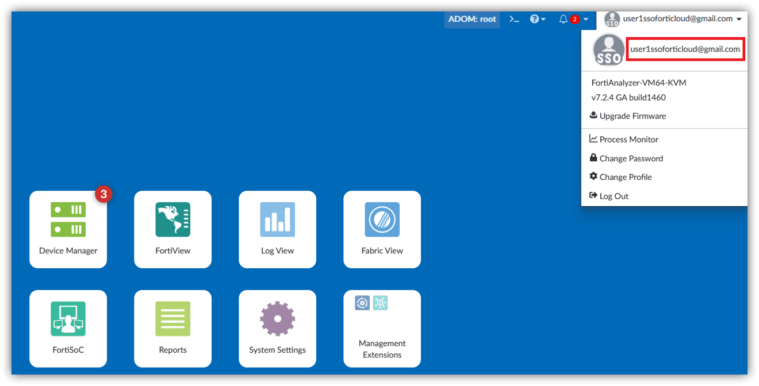Click the Change Profile gear icon
Image resolution: width=759 pixels, height=386 pixels.
[593, 176]
